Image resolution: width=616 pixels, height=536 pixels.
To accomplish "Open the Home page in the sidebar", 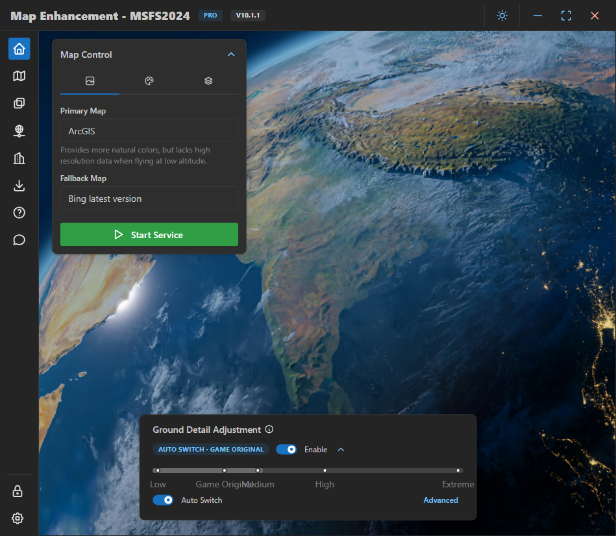I will 19,49.
